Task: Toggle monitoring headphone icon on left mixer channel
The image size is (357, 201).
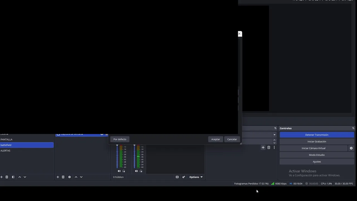Action: coord(124,171)
